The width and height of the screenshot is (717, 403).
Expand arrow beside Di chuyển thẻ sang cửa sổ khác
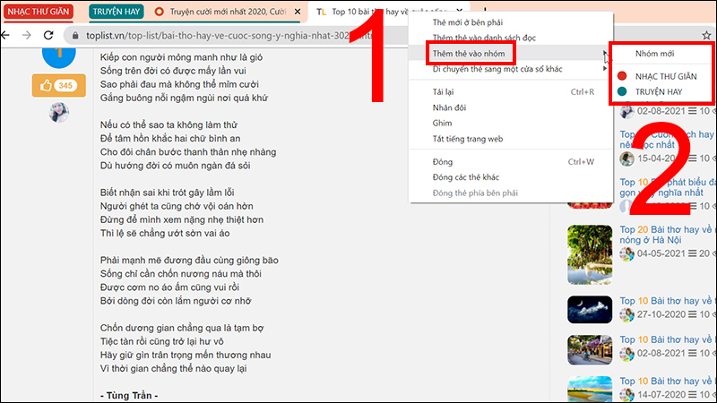pos(605,69)
